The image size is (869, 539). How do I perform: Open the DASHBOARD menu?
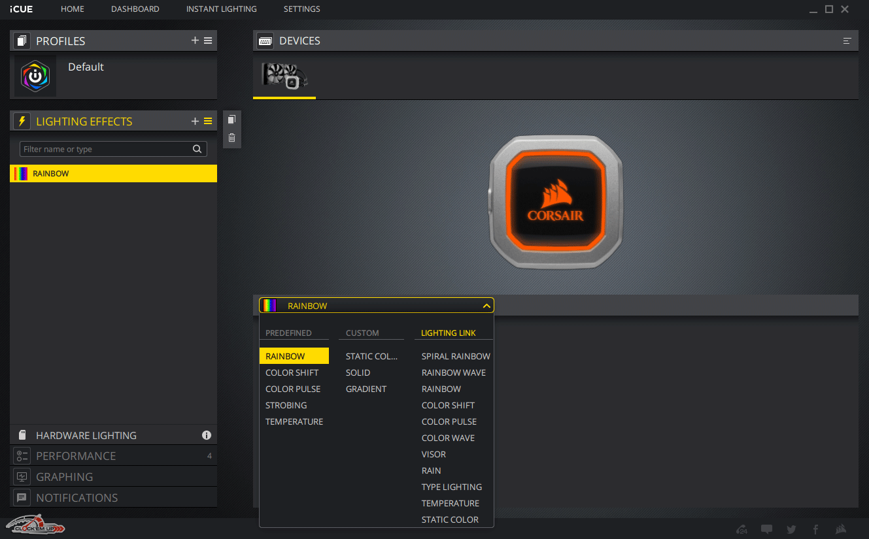(135, 9)
